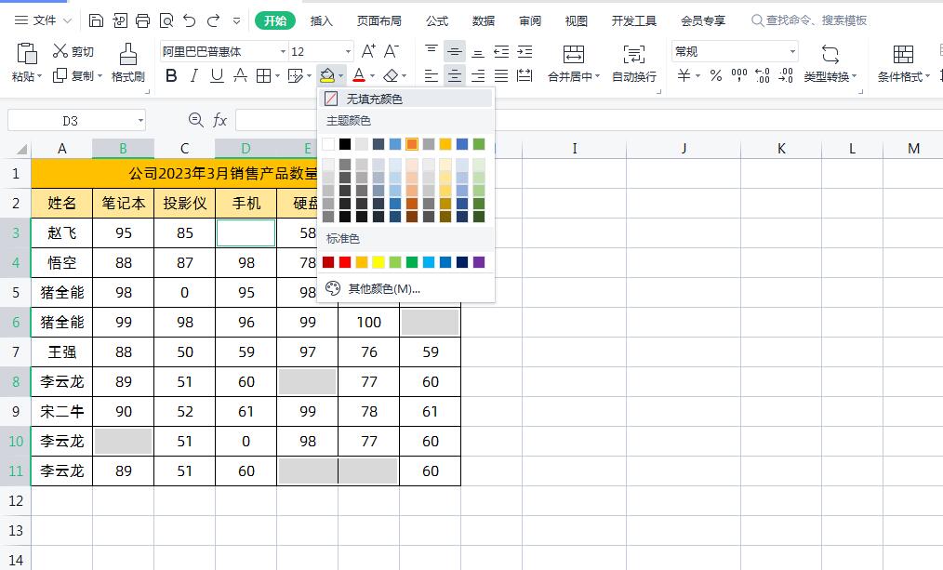The height and width of the screenshot is (570, 943).
Task: Toggle Italic formatting
Action: (x=195, y=76)
